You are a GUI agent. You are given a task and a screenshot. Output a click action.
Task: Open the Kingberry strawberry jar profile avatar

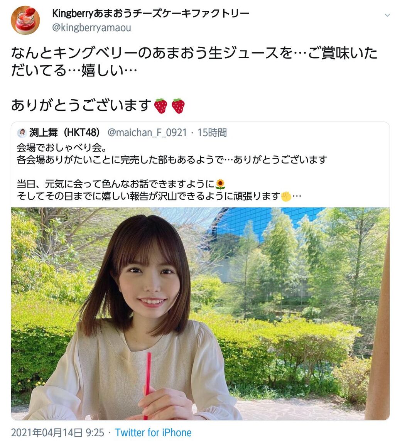(25, 20)
